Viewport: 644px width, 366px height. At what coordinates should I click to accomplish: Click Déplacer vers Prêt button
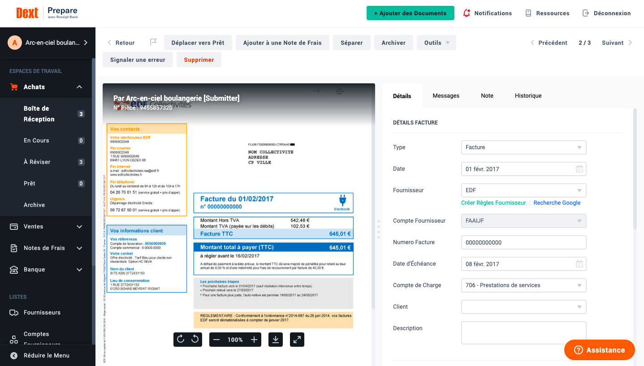(x=198, y=43)
